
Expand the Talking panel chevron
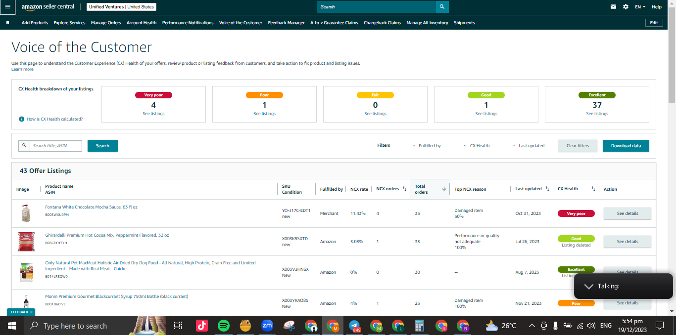(588, 286)
